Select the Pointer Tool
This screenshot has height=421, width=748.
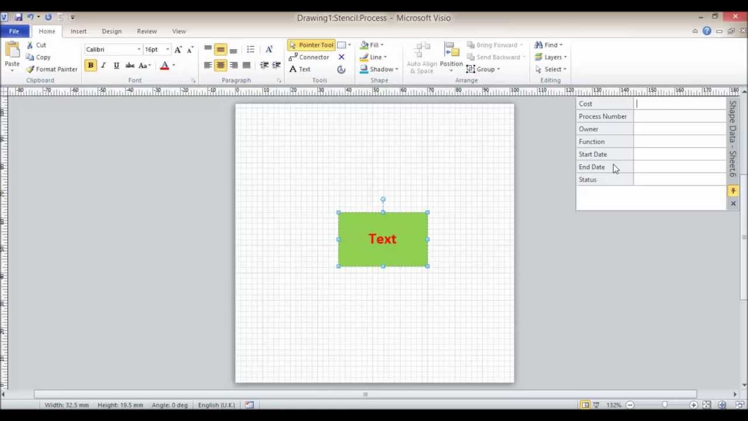pos(311,45)
